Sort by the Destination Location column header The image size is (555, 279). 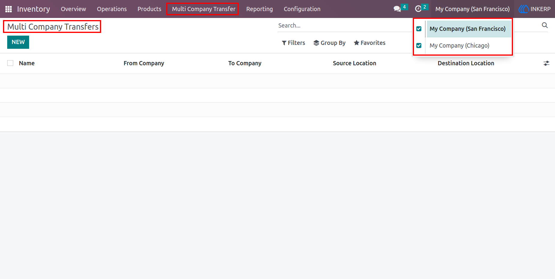466,63
